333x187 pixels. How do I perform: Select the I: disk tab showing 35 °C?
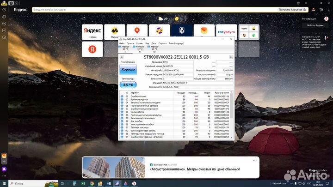pyautogui.click(x=124, y=49)
